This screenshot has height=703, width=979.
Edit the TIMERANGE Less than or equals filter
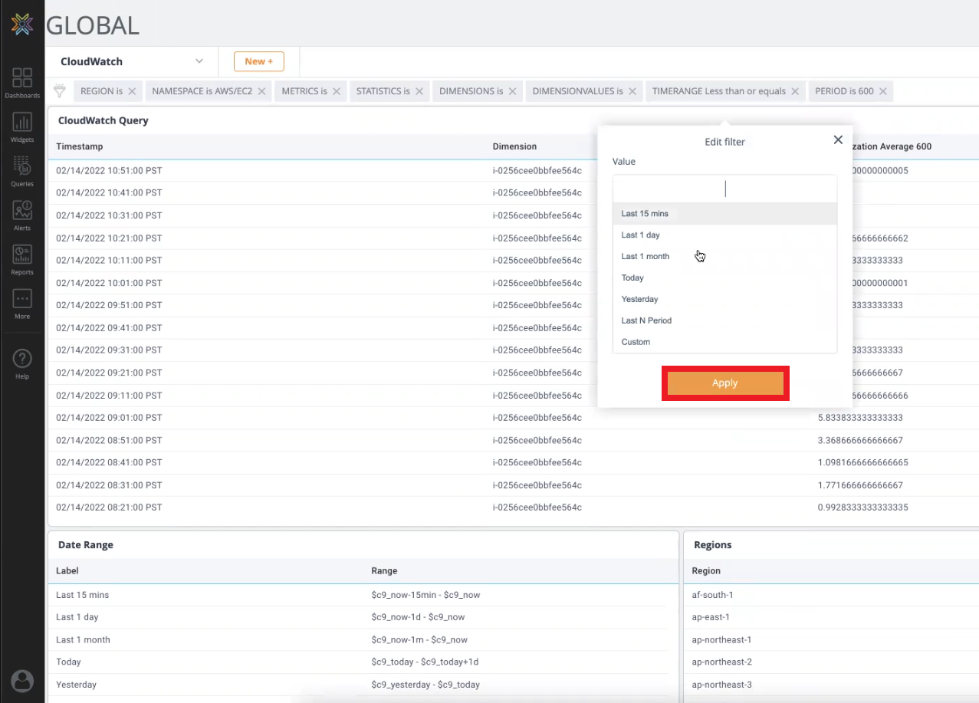click(719, 91)
